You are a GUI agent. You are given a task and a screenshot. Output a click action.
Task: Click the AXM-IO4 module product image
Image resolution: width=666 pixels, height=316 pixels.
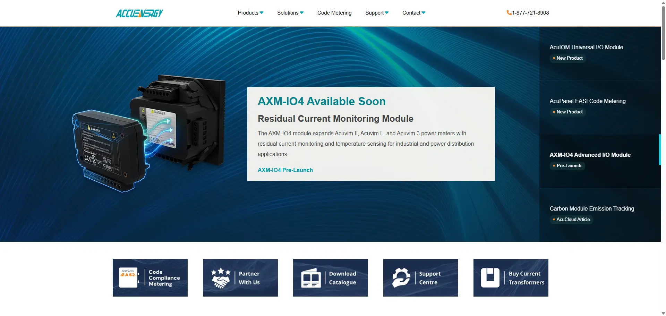coord(149,133)
